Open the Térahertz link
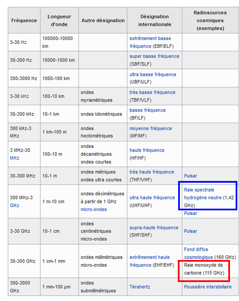The image size is (239, 301). pyautogui.click(x=140, y=287)
